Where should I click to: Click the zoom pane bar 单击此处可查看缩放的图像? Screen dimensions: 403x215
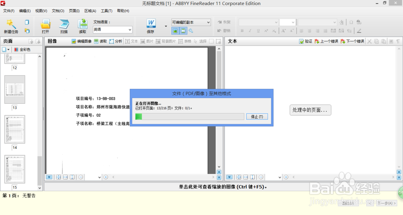tap(222, 187)
